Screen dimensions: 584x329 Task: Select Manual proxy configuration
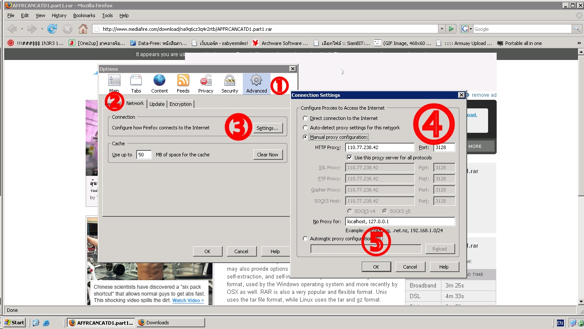(305, 137)
